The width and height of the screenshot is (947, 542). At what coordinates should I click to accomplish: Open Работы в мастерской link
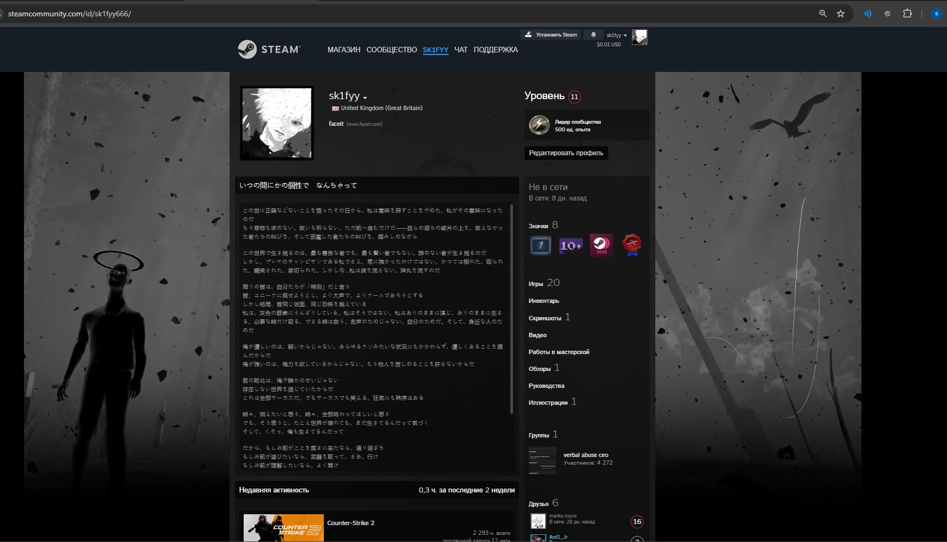pos(559,352)
